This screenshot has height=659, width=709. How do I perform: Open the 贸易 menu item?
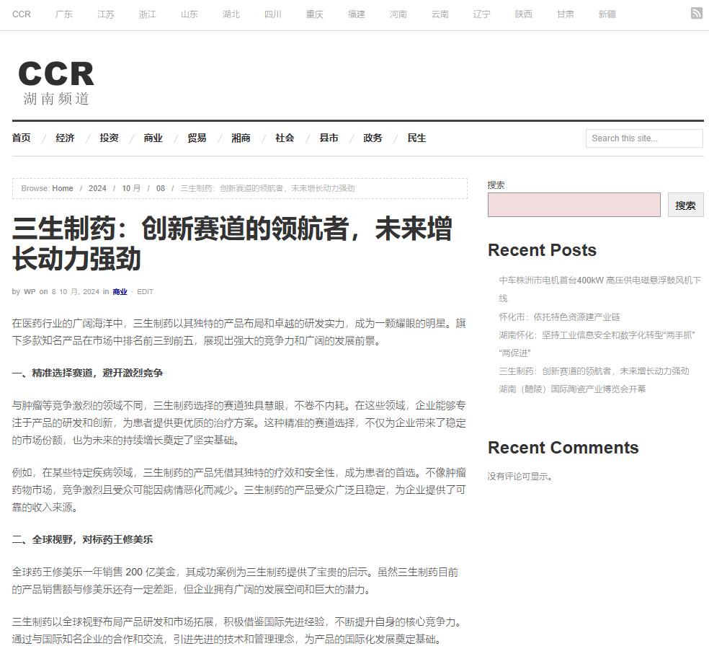(x=197, y=138)
